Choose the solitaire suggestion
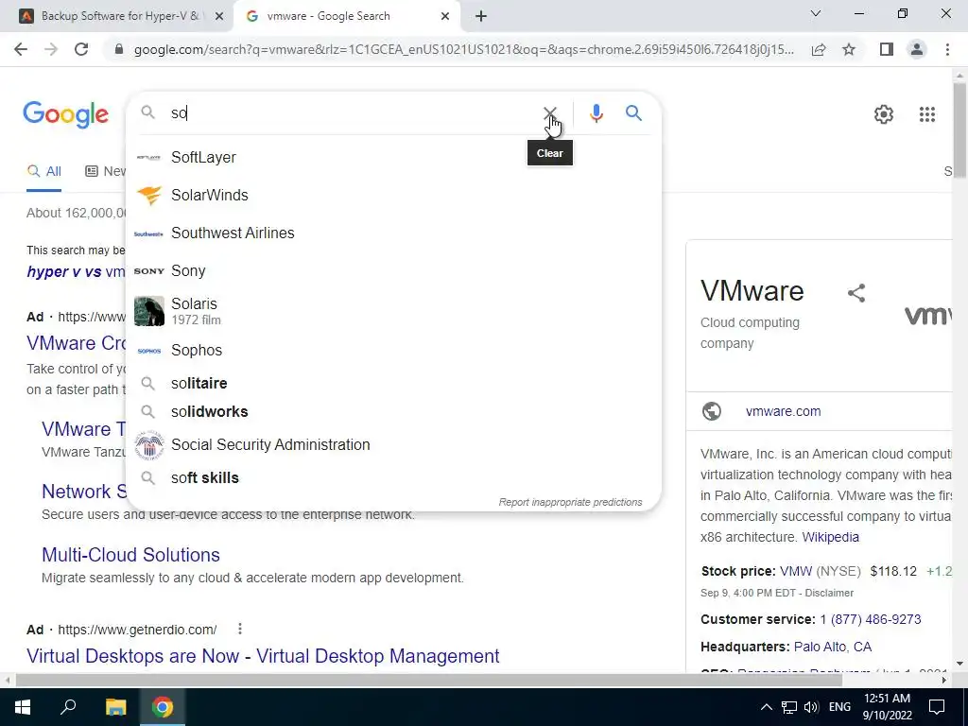The height and width of the screenshot is (726, 968). click(x=393, y=383)
